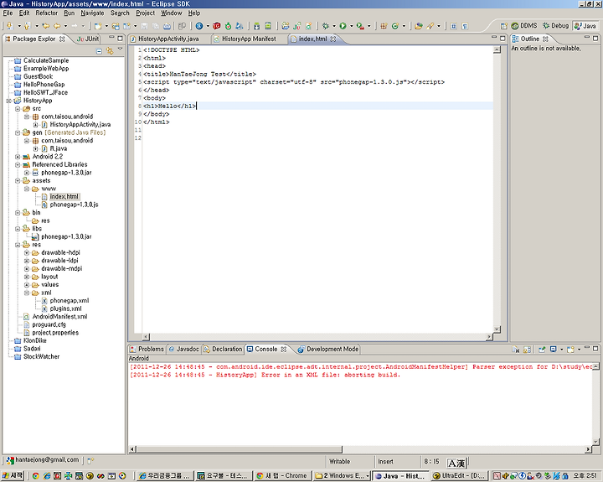Toggle Scroll Lock icon in Console view
Viewport: 603px width, 482px height.
coord(528,350)
